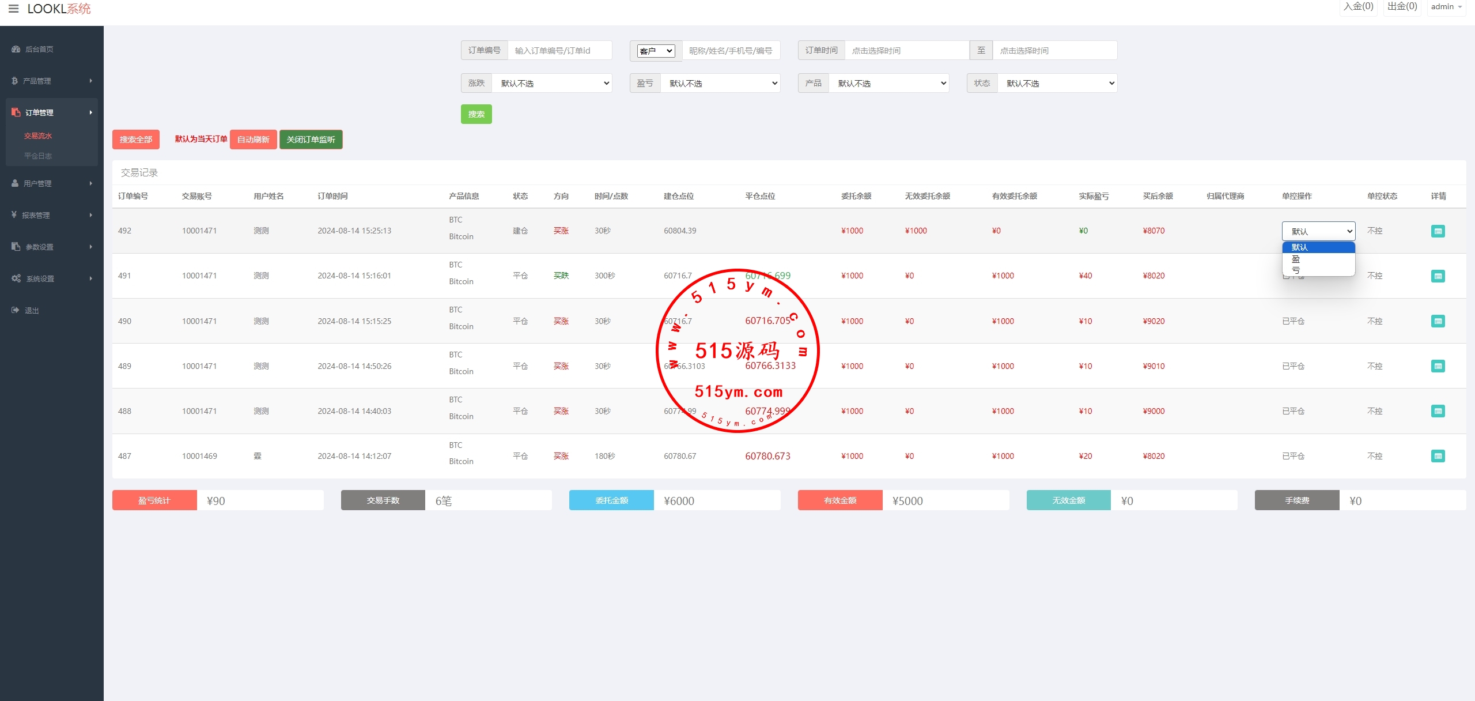Click the 用户管理 user sidebar icon
Image resolution: width=1475 pixels, height=701 pixels.
[x=15, y=183]
